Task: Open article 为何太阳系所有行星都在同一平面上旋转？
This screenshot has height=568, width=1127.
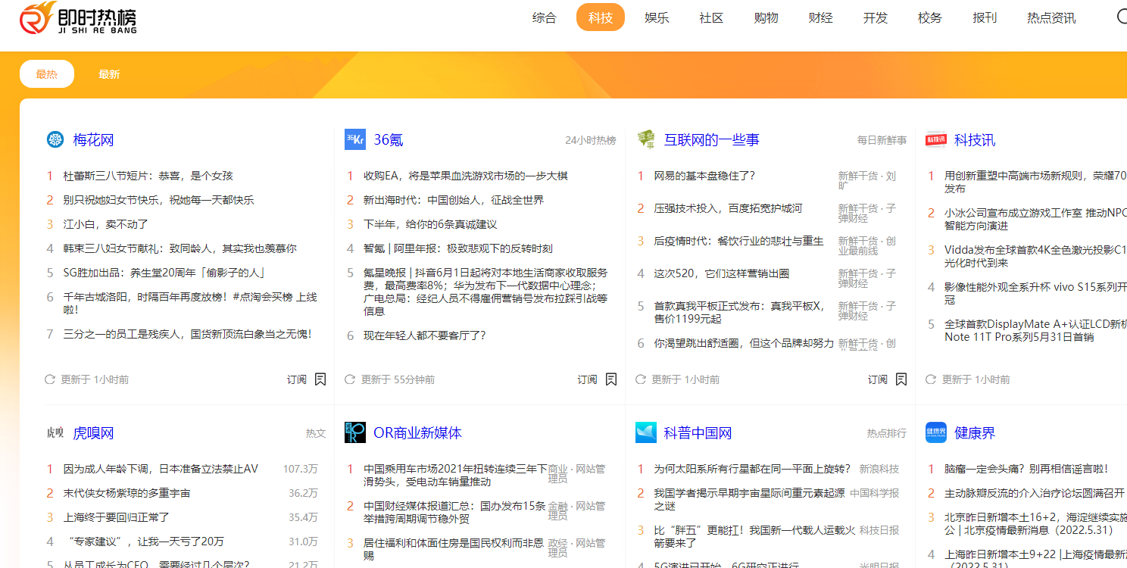Action: coord(752,469)
